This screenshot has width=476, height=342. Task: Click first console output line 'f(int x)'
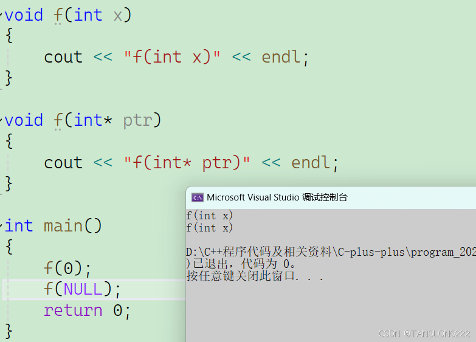210,216
